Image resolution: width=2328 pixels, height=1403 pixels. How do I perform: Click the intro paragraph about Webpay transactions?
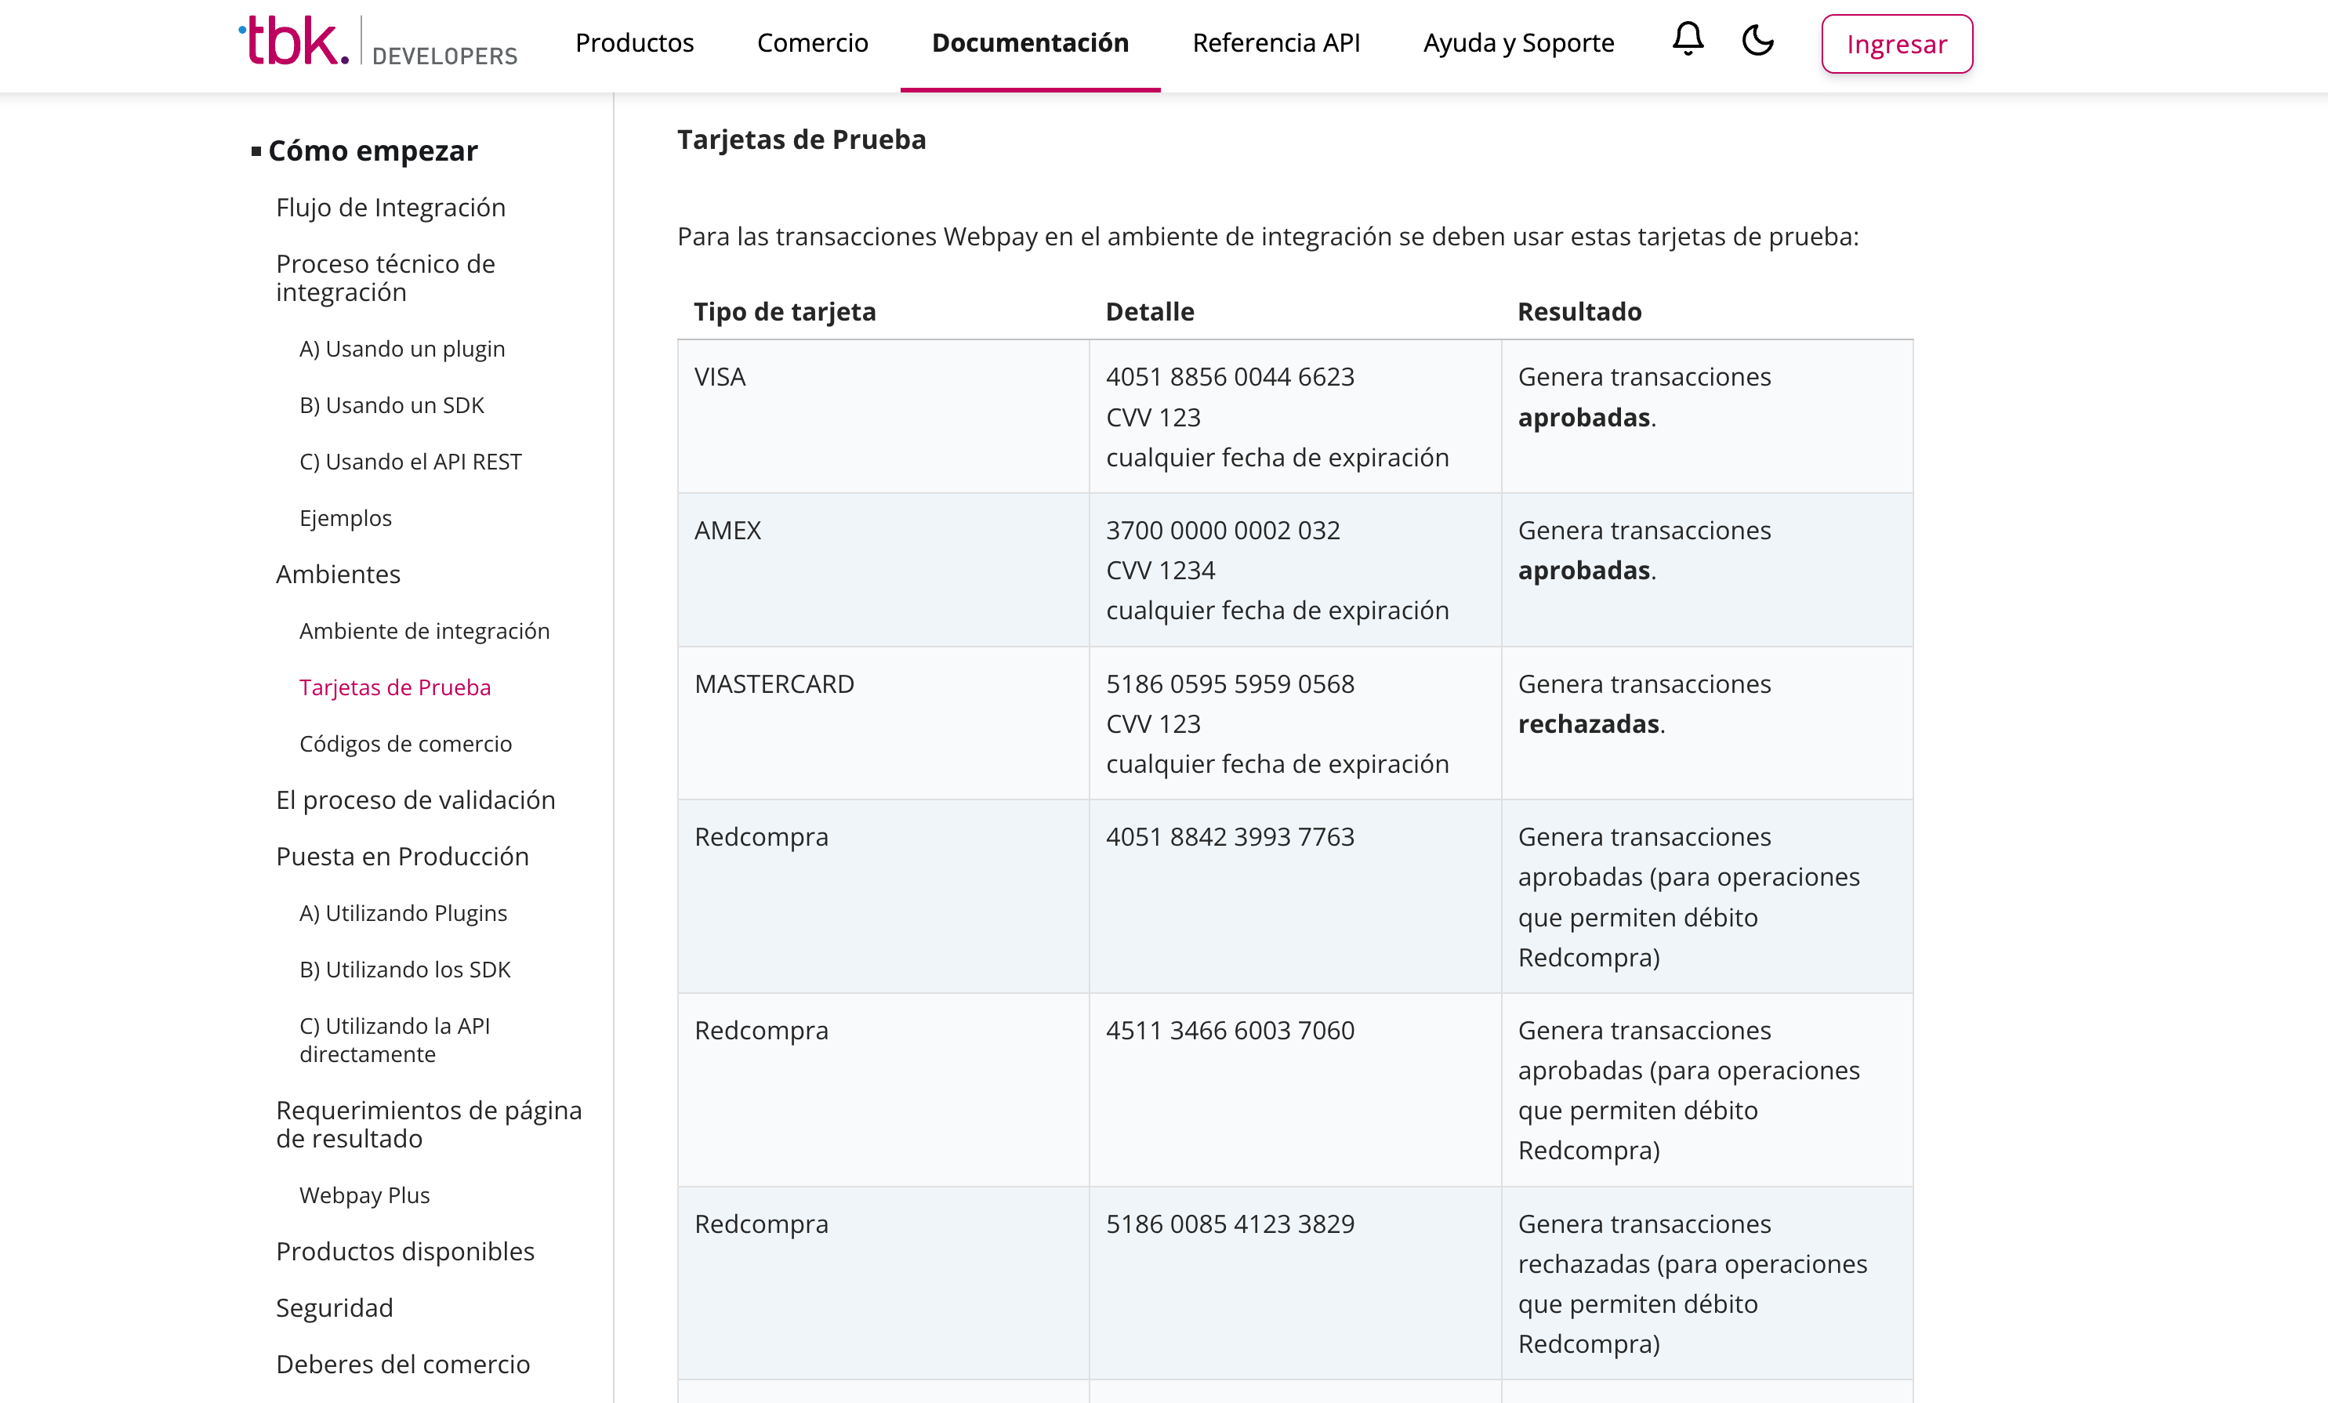click(x=1267, y=236)
